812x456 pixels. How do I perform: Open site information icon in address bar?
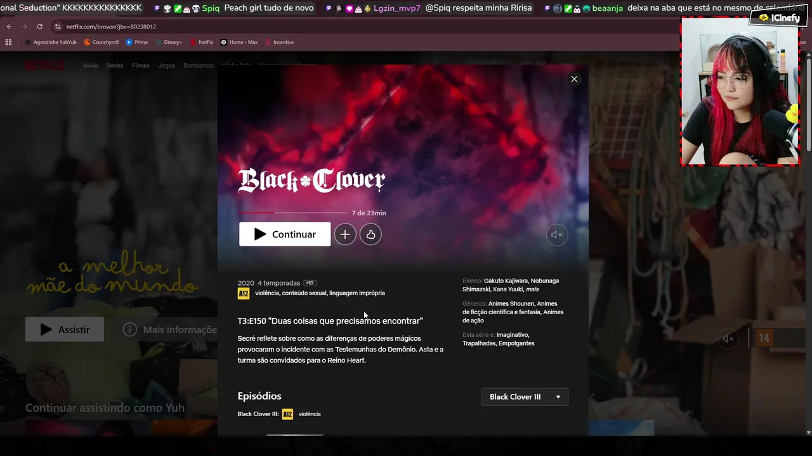58,27
